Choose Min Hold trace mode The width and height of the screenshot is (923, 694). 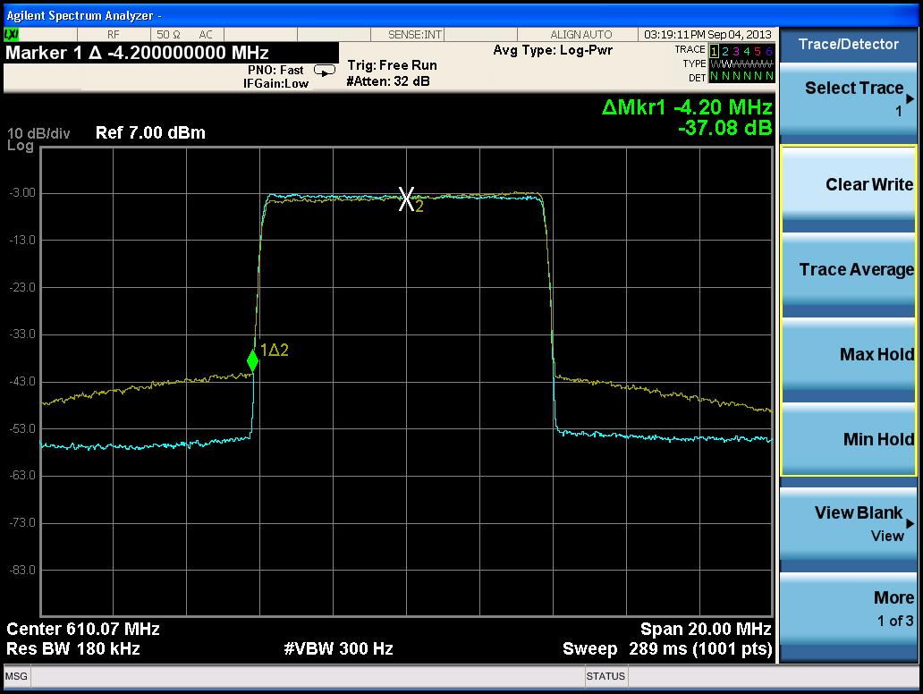pyautogui.click(x=848, y=438)
